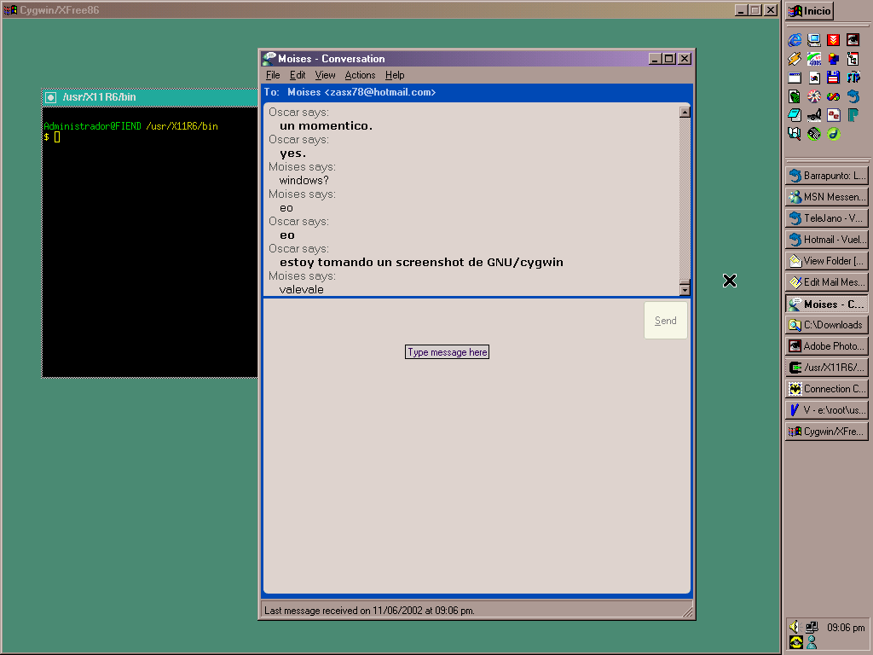Click the Cygwin/XFree86 window title bar icon
Image resolution: width=873 pixels, height=655 pixels.
[x=10, y=10]
